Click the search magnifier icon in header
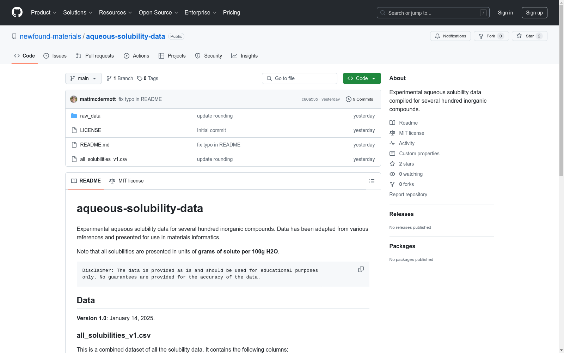Viewport: 564px width, 353px height. [383, 13]
